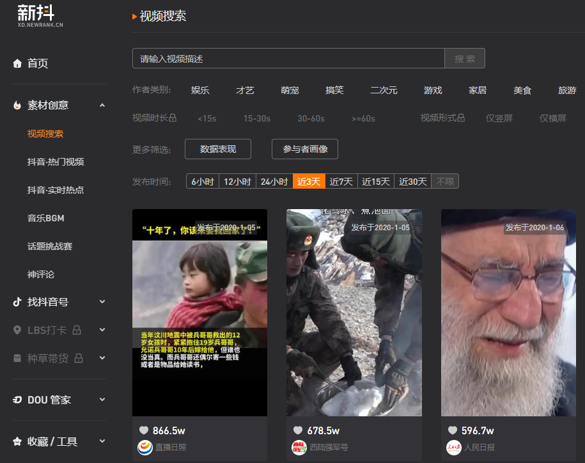Expand the 收藏/工具 sidebar section
Image resolution: width=585 pixels, height=463 pixels.
[101, 441]
